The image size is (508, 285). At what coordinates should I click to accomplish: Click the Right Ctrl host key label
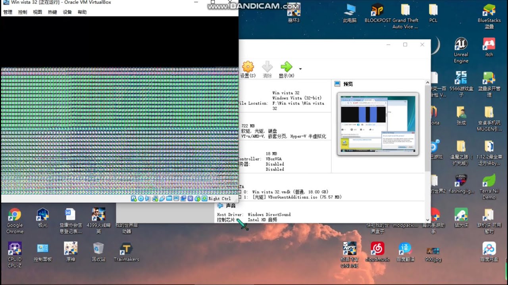point(219,199)
